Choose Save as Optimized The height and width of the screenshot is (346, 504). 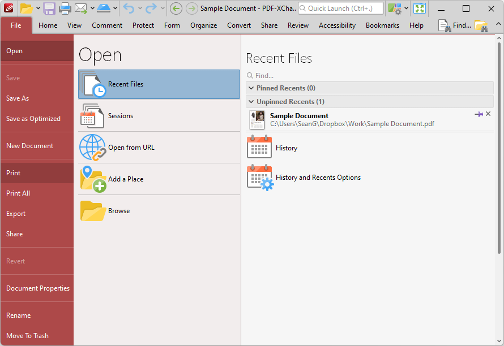point(37,118)
